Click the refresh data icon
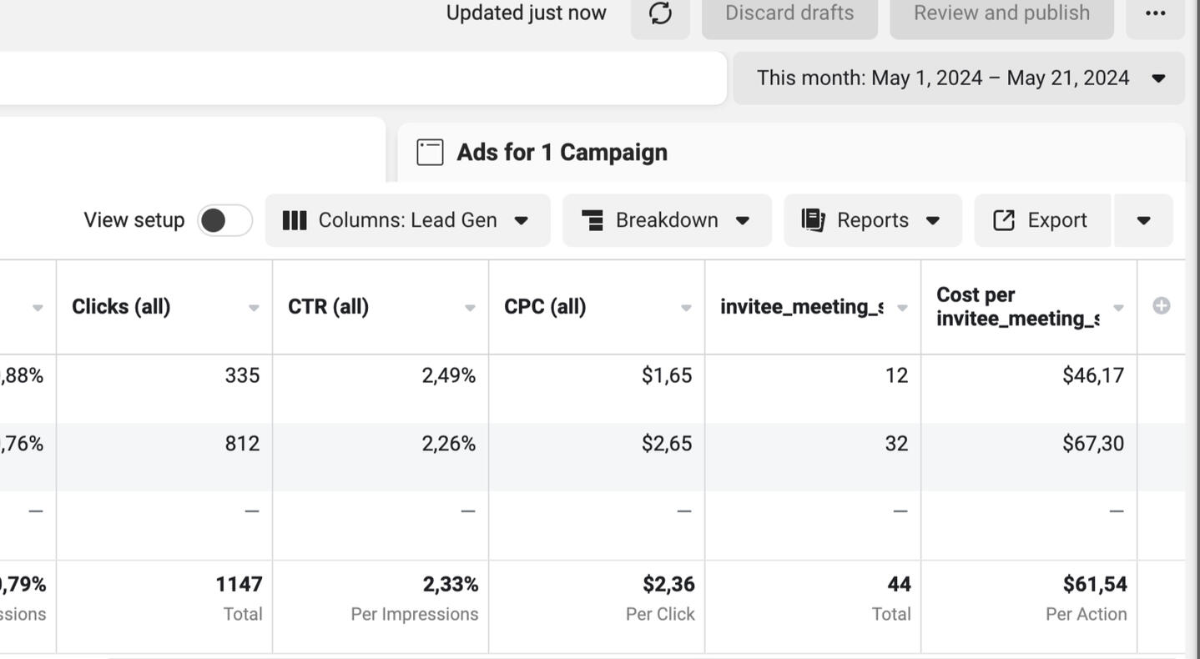 [x=660, y=14]
